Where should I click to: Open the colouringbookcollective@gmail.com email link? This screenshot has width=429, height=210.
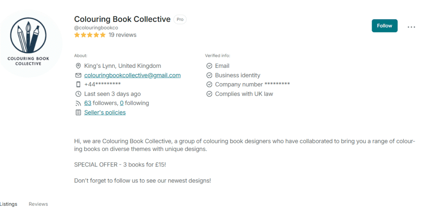click(x=132, y=76)
